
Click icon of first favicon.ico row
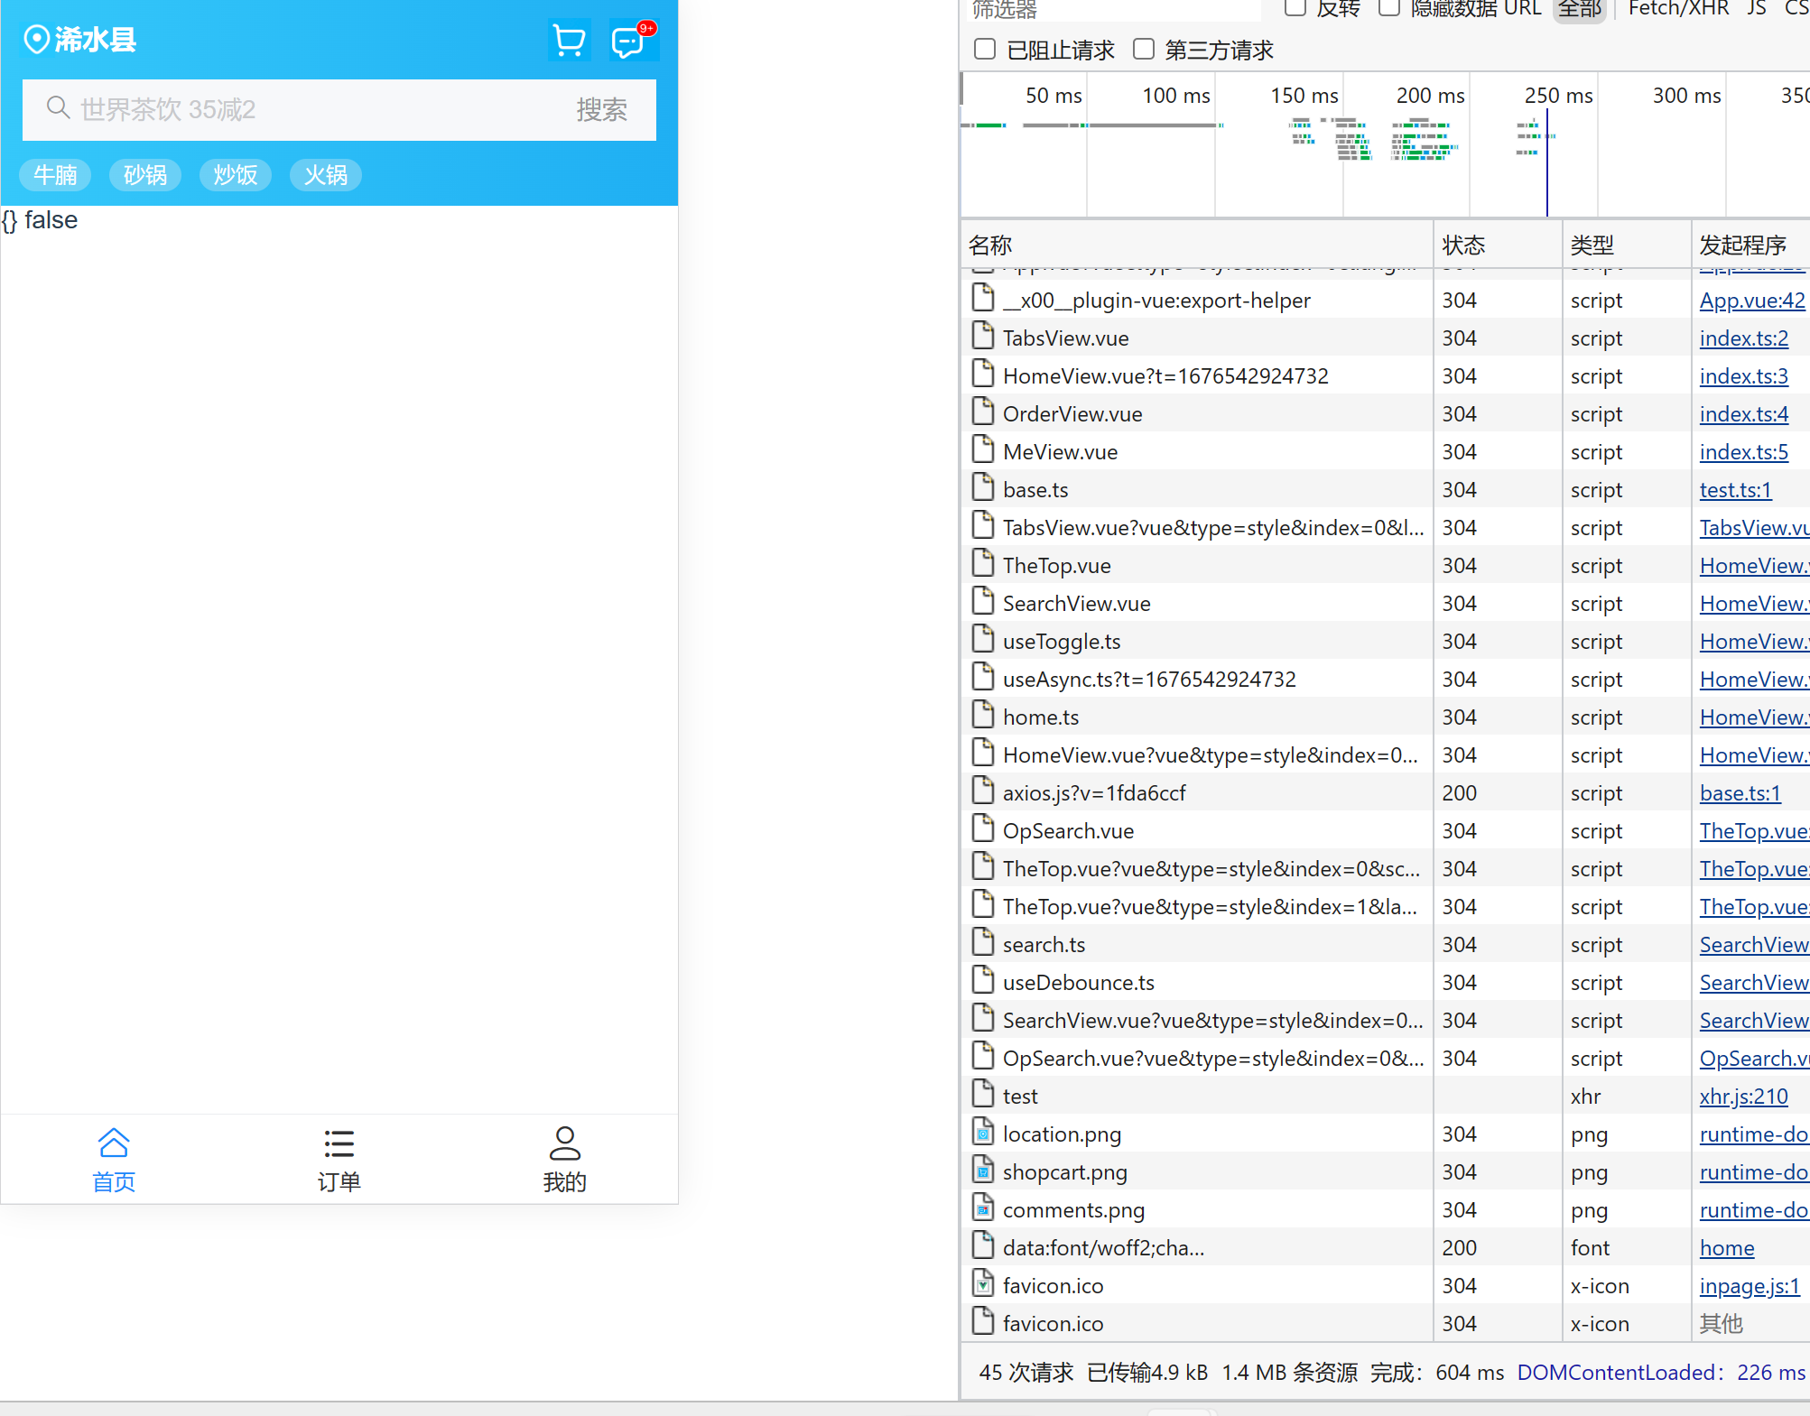click(x=983, y=1283)
